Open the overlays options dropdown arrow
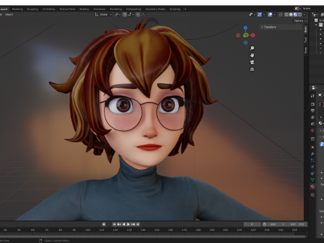The height and width of the screenshot is (243, 324). 275,14
